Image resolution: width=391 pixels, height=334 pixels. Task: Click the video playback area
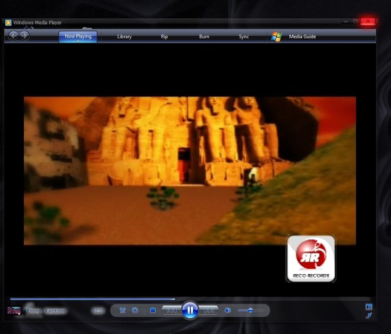[190, 171]
